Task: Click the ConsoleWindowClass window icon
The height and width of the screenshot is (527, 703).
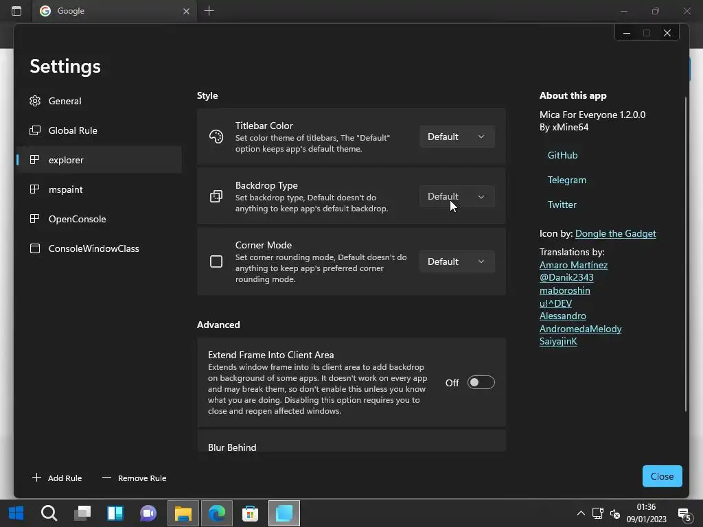Action: 35,248
